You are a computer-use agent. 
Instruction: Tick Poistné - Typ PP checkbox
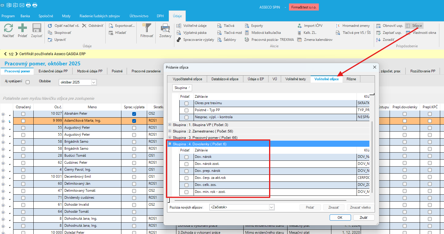[x=186, y=110]
